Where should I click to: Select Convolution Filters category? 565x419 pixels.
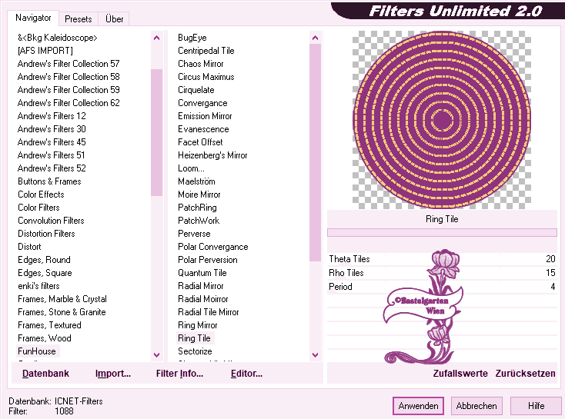51,221
